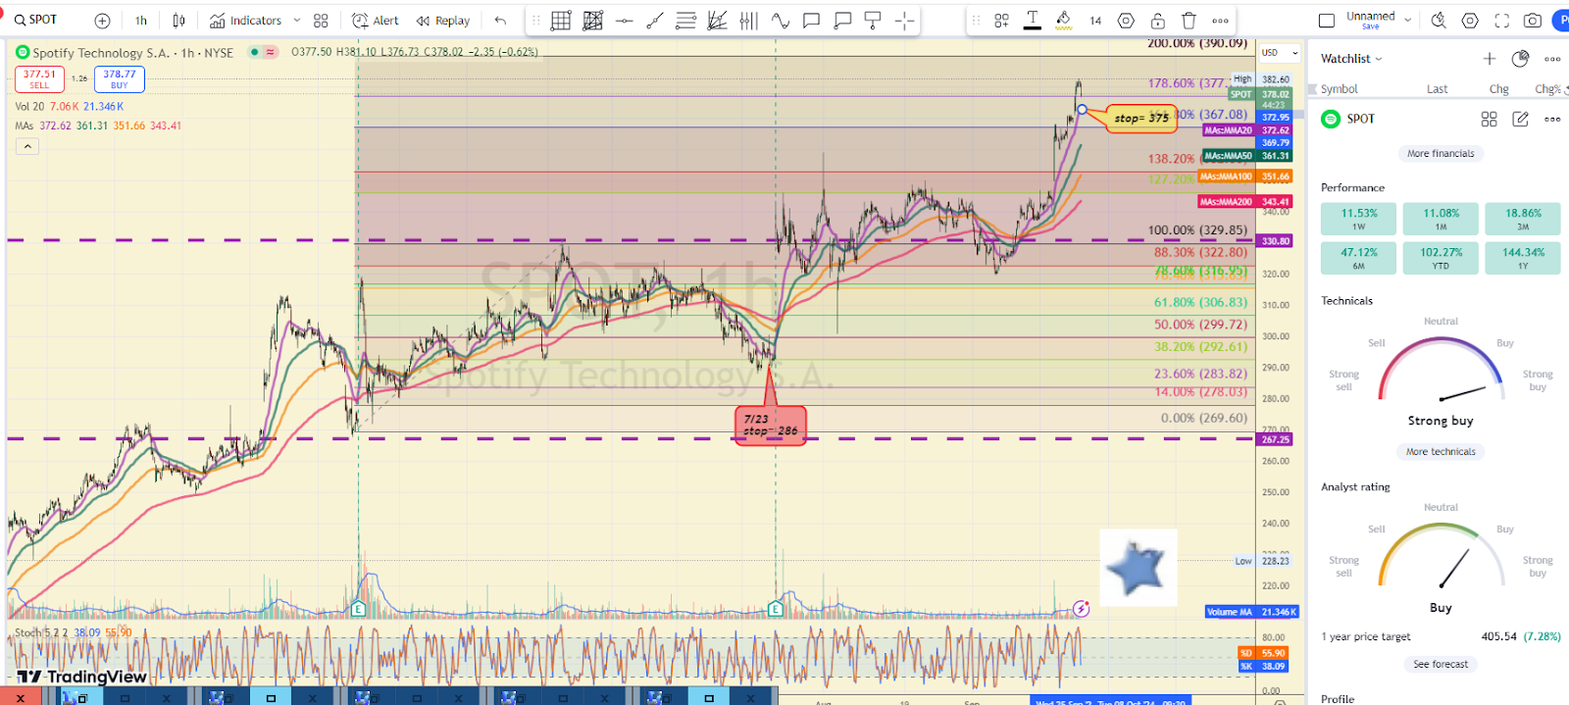Open watchlist advanced view pie icon
The height and width of the screenshot is (705, 1569).
click(x=1521, y=59)
